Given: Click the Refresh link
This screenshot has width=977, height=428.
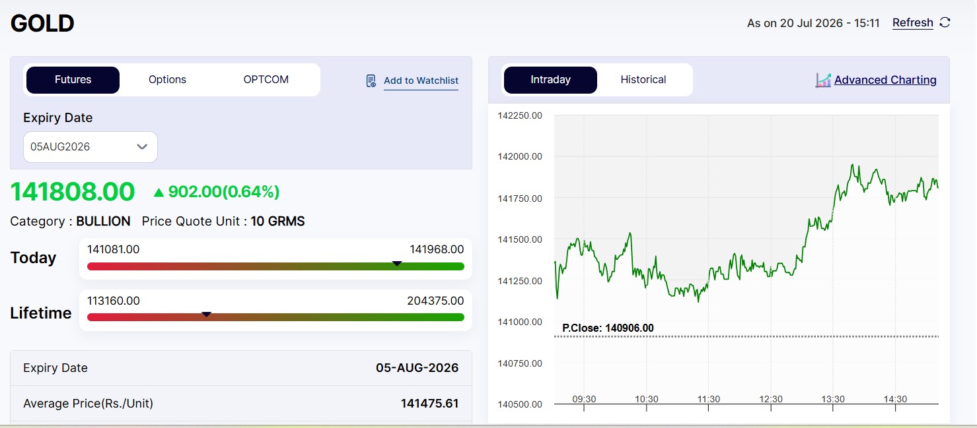Looking at the screenshot, I should [x=912, y=23].
